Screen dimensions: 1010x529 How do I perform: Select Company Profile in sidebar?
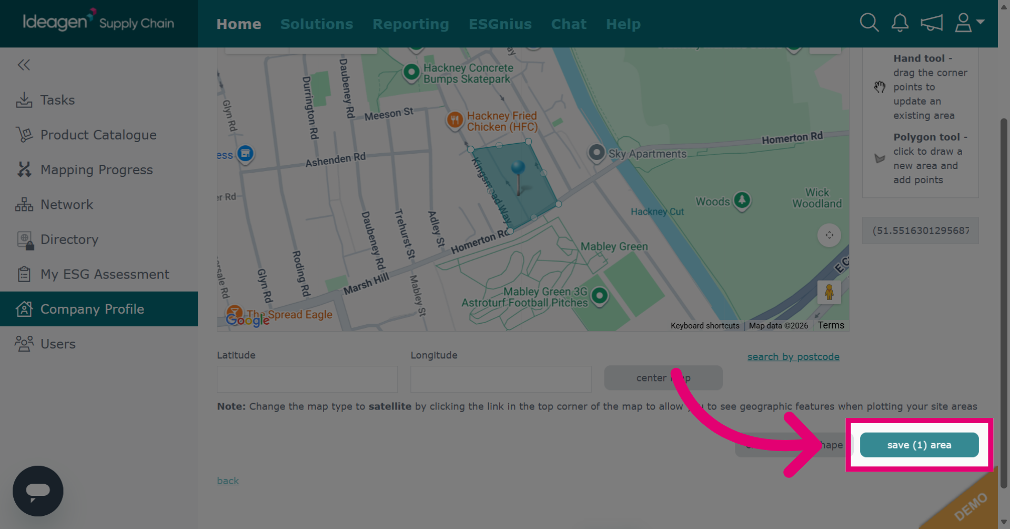click(x=99, y=309)
